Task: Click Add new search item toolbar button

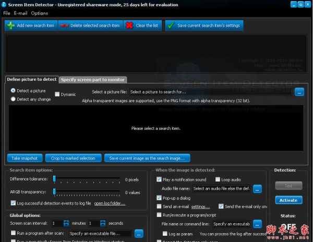Action: click(x=31, y=26)
